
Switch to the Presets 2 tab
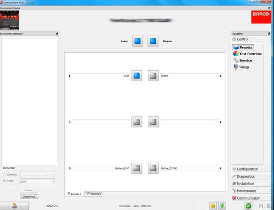click(94, 194)
